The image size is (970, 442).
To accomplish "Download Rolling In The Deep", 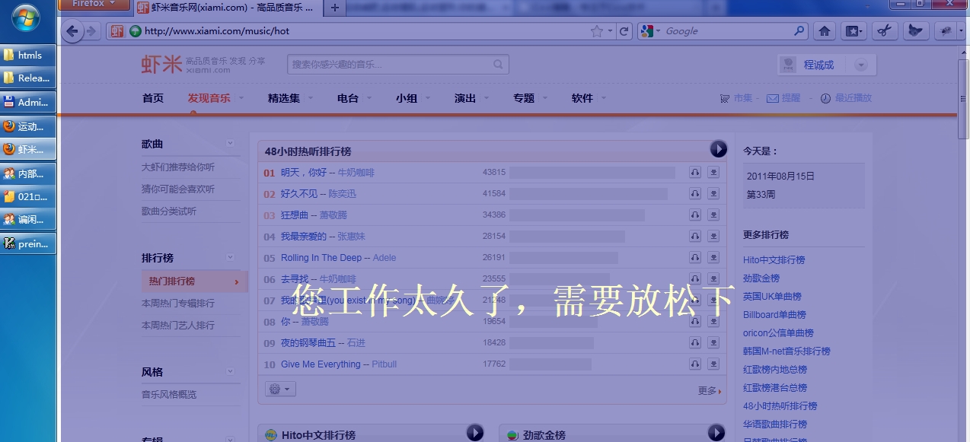I will [713, 258].
